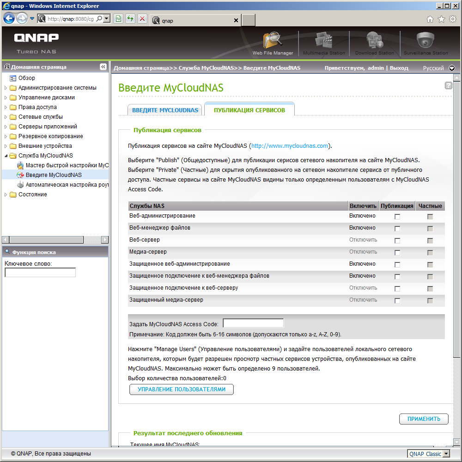
Task: Expand Сетевые службы tree node
Action: point(6,117)
